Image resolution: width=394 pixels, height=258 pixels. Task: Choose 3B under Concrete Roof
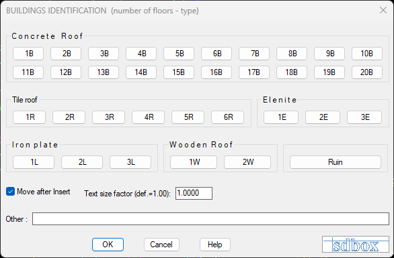[x=104, y=54]
